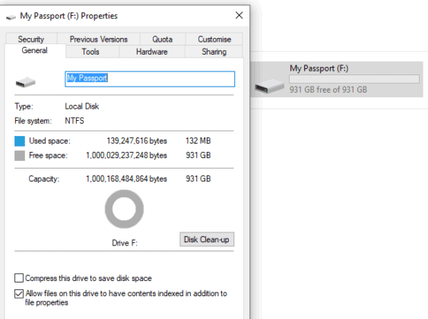Screen dimensions: 428x319
Task: Open the Previous Versions tab
Action: [99, 39]
